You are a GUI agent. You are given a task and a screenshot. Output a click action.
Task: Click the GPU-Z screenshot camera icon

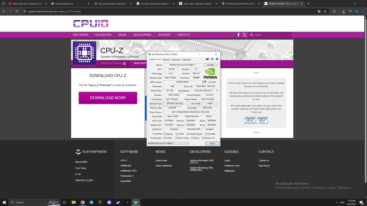(x=207, y=59)
